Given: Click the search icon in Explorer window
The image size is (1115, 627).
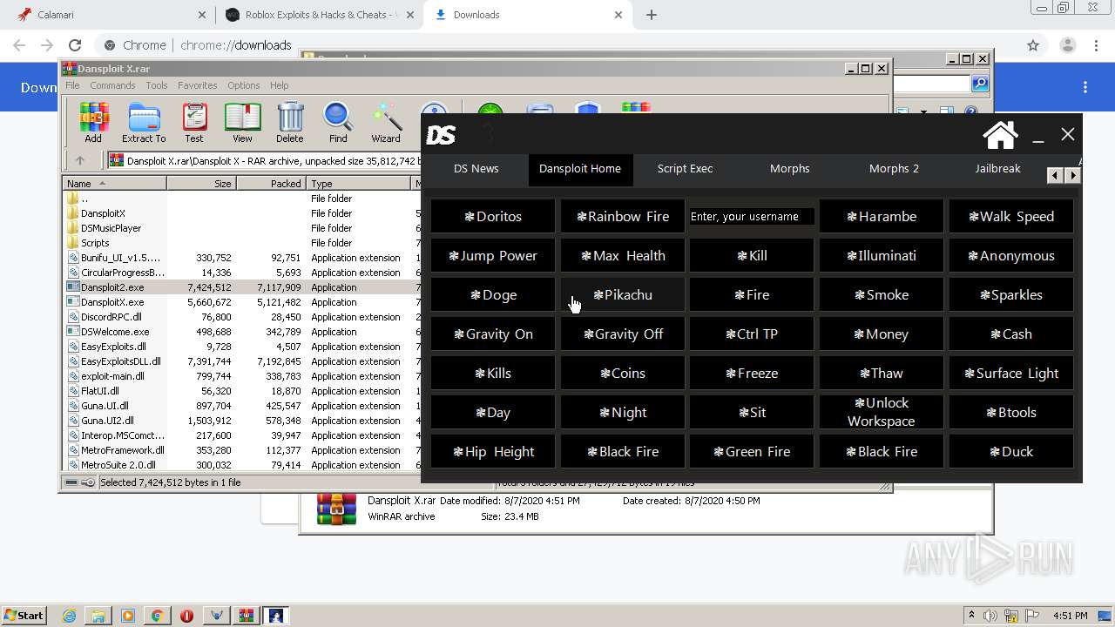Looking at the screenshot, I should tap(980, 84).
